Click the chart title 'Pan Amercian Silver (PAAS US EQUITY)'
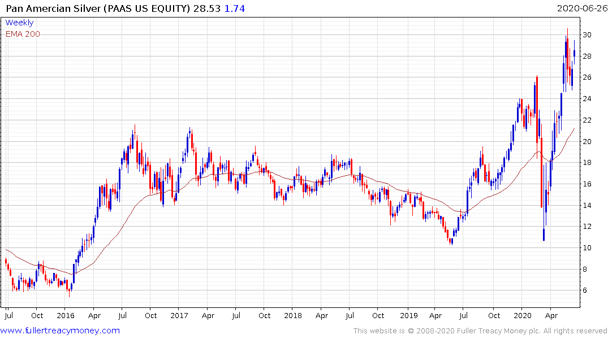Image resolution: width=608 pixels, height=339 pixels. 98,8
